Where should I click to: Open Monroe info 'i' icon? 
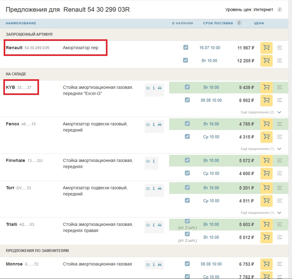154,265
